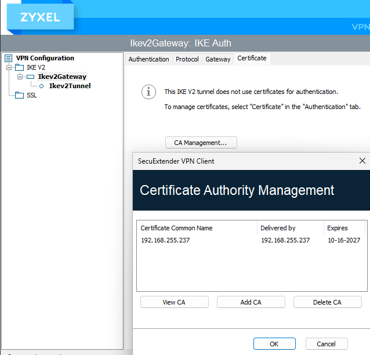Click the Ikev2Tunnel circle icon
The height and width of the screenshot is (355, 370).
point(42,86)
